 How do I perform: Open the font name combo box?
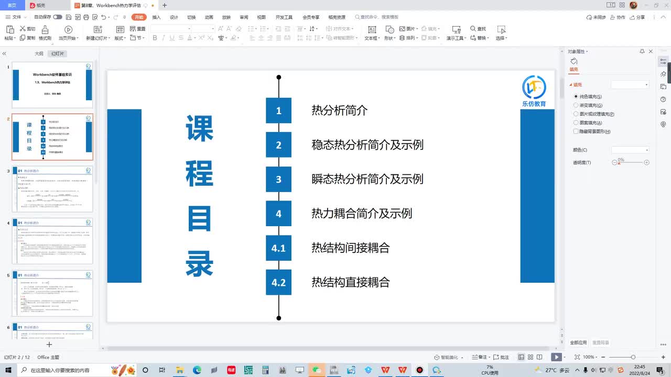coord(170,29)
